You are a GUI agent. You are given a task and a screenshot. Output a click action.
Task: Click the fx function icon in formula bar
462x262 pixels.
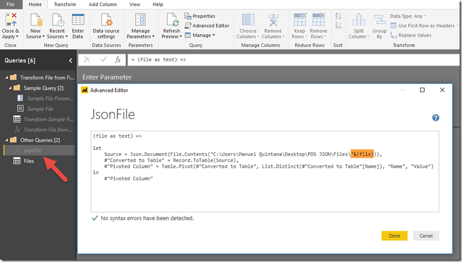pos(118,59)
